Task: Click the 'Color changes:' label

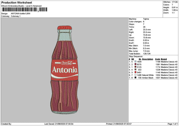Action: tap(135, 22)
